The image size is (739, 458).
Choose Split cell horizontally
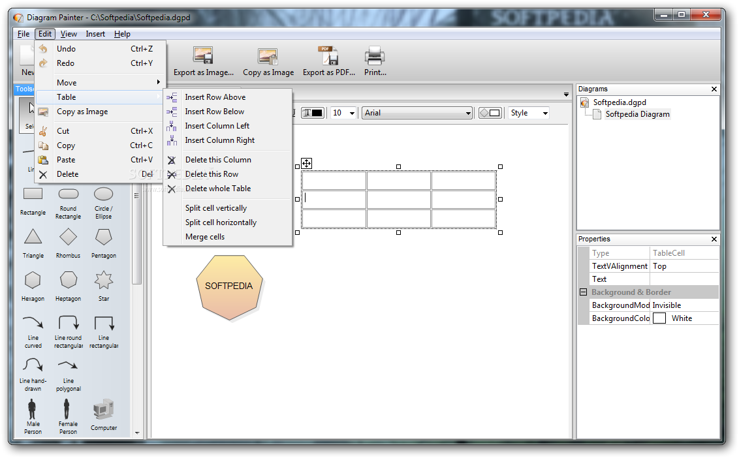pyautogui.click(x=228, y=222)
